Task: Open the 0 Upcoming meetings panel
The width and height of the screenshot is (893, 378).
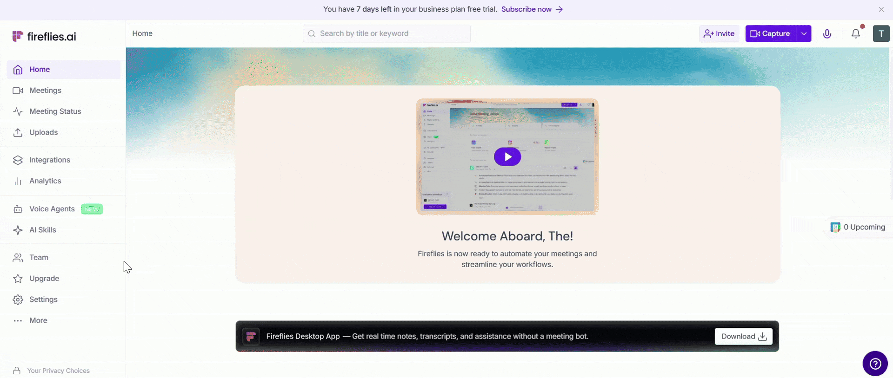Action: (859, 227)
